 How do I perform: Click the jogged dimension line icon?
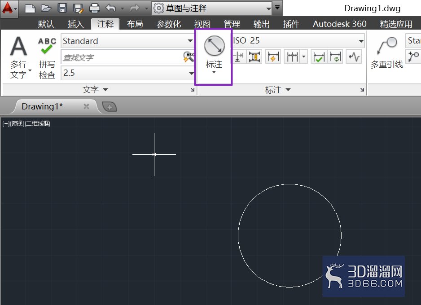(354, 57)
